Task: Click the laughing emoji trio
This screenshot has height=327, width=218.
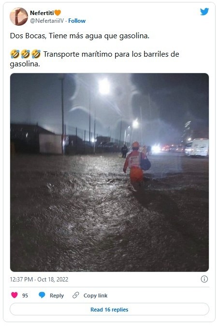Action: (26, 54)
